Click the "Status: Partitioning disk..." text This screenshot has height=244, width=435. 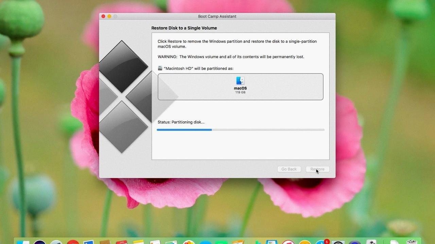click(x=181, y=122)
